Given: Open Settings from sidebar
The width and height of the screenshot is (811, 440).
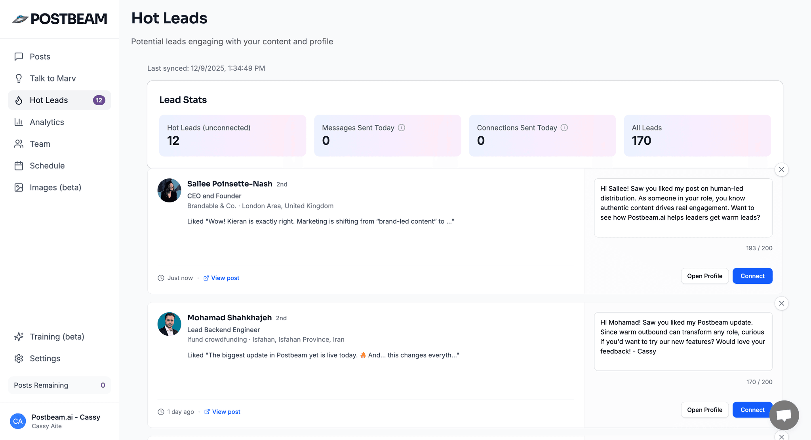Looking at the screenshot, I should (x=45, y=359).
